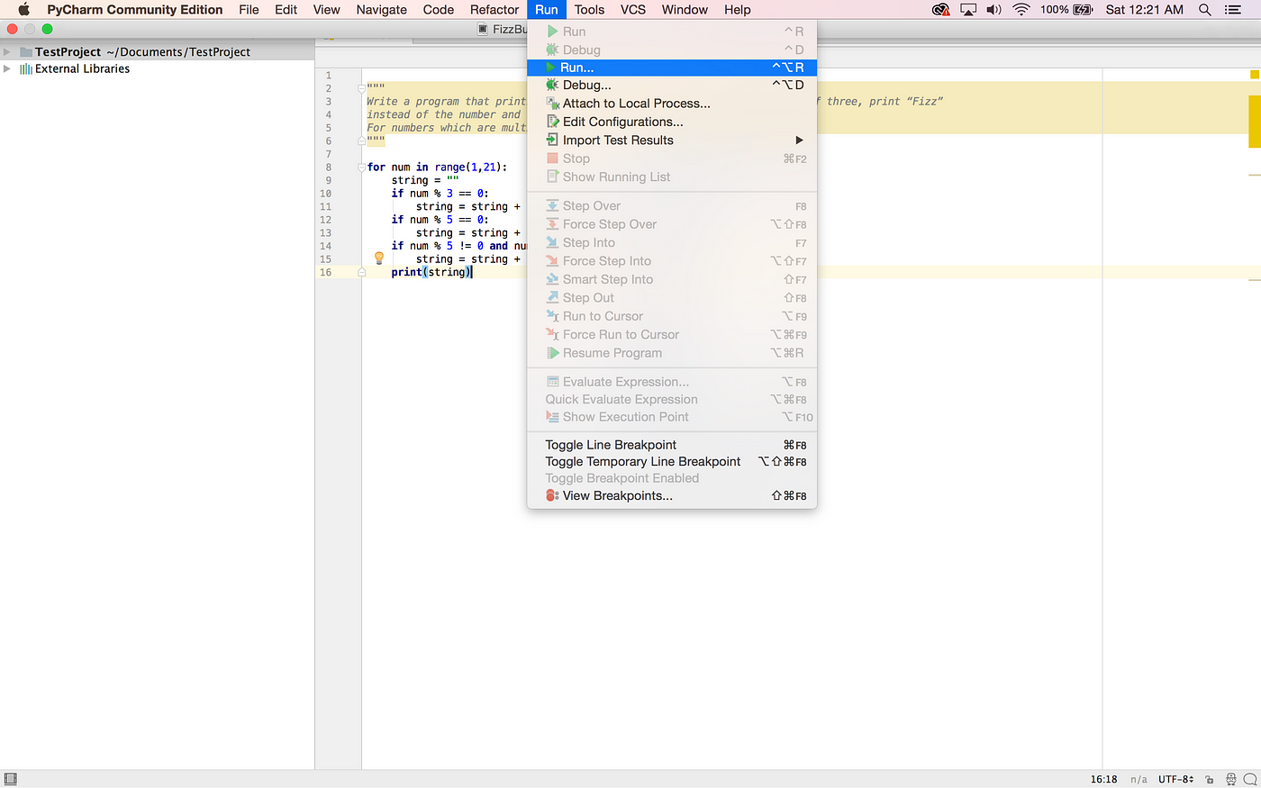The width and height of the screenshot is (1261, 788).
Task: Click the menu bar clock Sat 12:21 AM
Action: [x=1144, y=9]
